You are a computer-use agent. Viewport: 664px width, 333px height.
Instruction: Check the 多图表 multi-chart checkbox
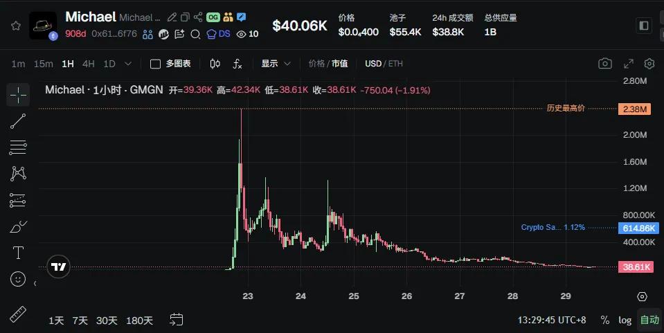tap(155, 64)
